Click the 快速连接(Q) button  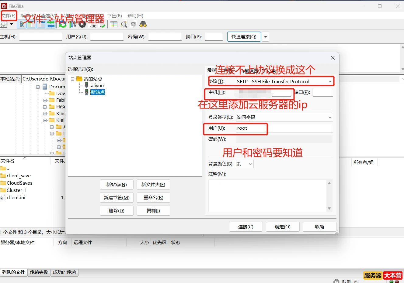tap(244, 37)
